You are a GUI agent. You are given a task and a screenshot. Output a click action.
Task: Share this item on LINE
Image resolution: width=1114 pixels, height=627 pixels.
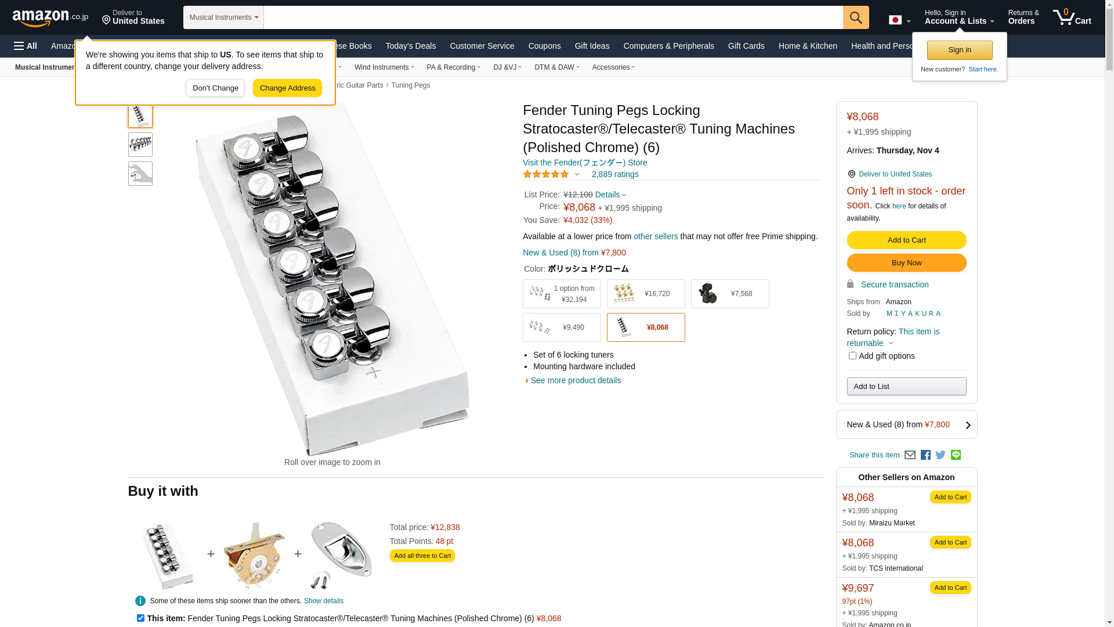click(956, 455)
